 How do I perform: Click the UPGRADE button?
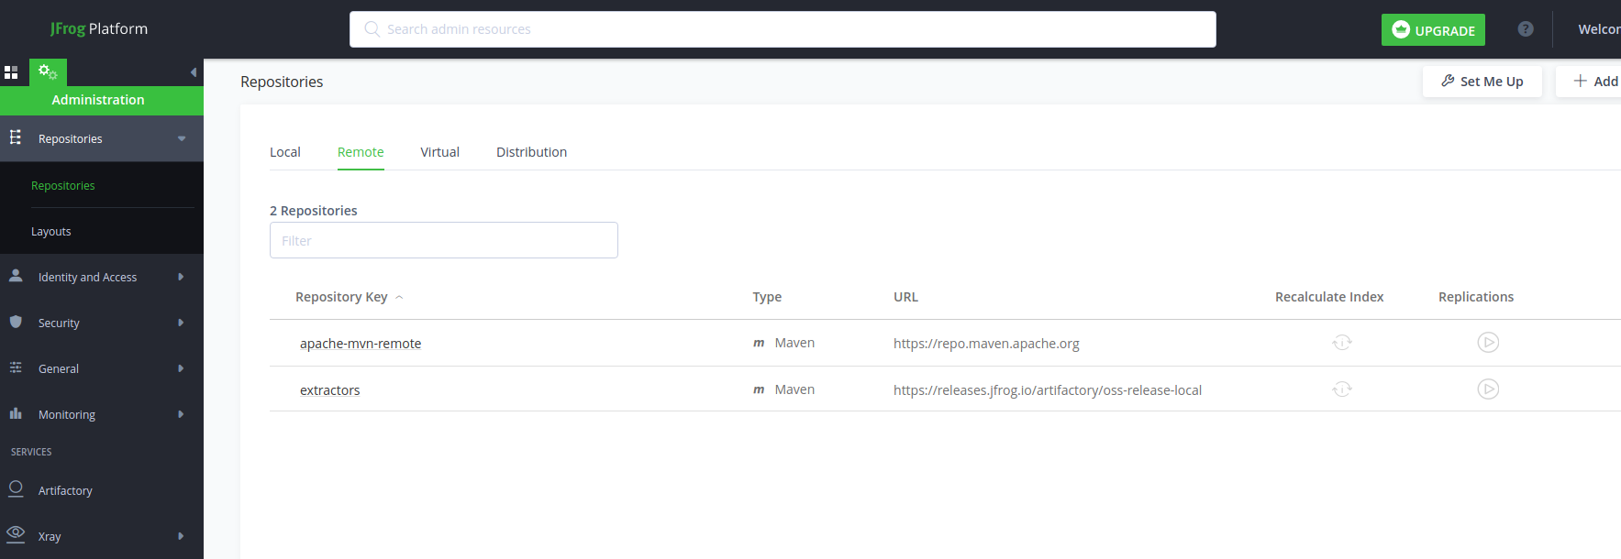click(x=1433, y=29)
